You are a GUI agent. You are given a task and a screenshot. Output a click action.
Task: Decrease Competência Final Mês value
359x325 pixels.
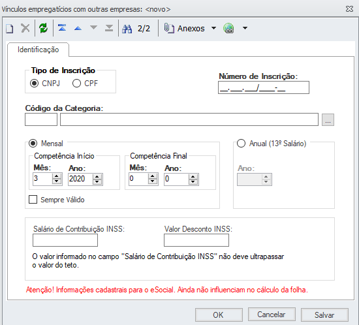pos(153,181)
